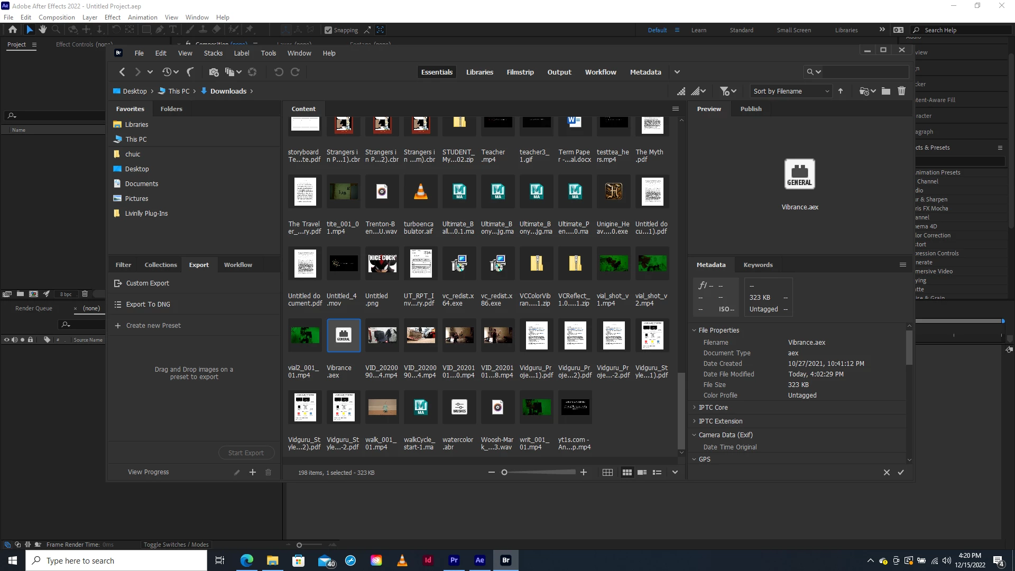Click Get Photos from Camera icon
The image size is (1015, 571).
click(214, 72)
